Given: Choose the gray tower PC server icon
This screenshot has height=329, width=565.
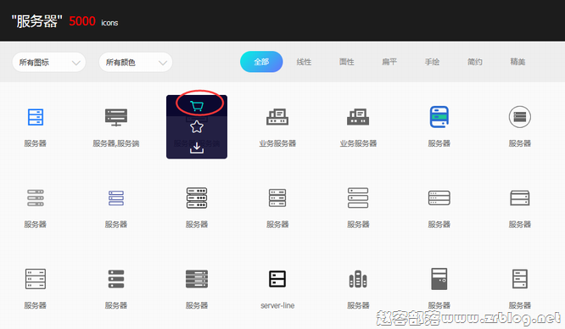Looking at the screenshot, I should coord(439,279).
